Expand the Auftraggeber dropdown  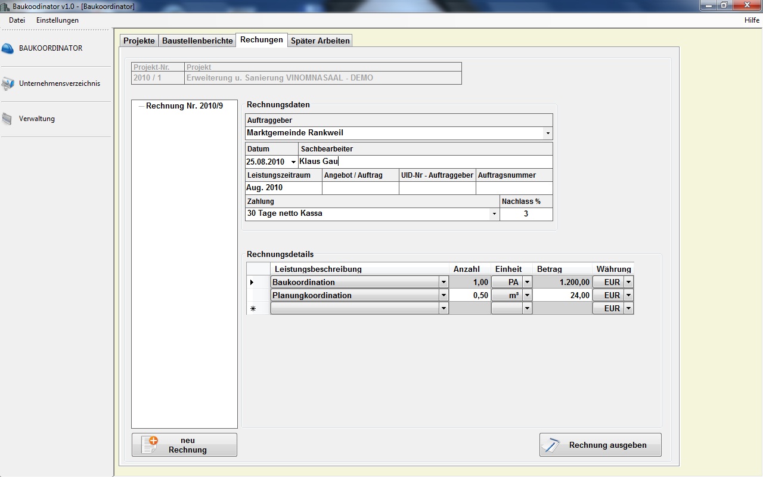[x=547, y=133]
